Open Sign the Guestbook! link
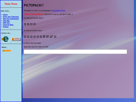 tap(11, 19)
